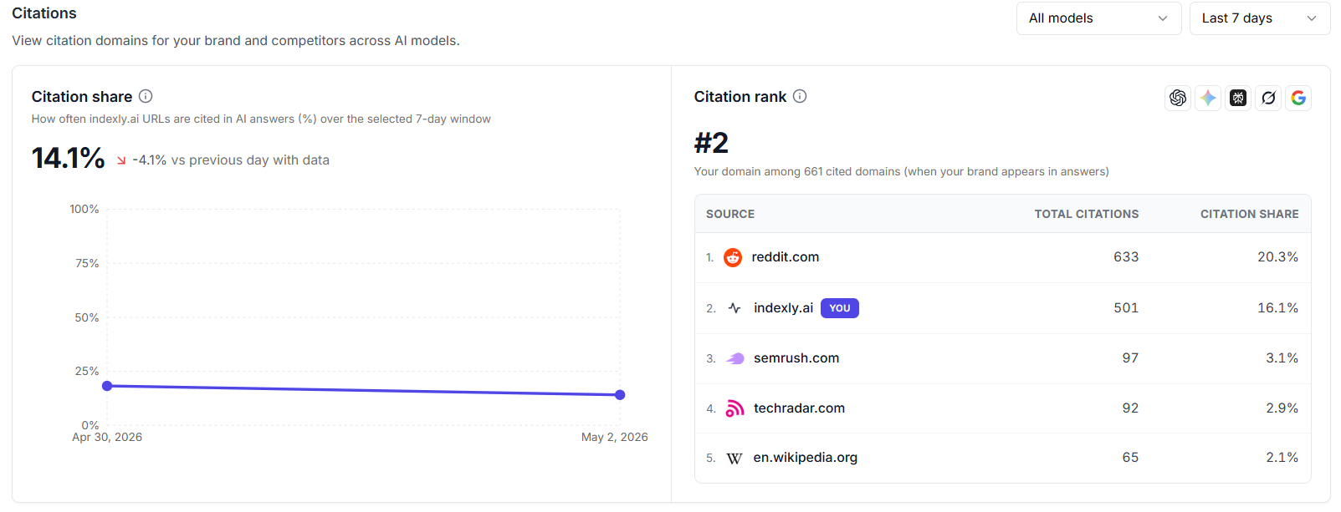The image size is (1341, 512).
Task: Click the reddit.com favicon
Action: (733, 257)
